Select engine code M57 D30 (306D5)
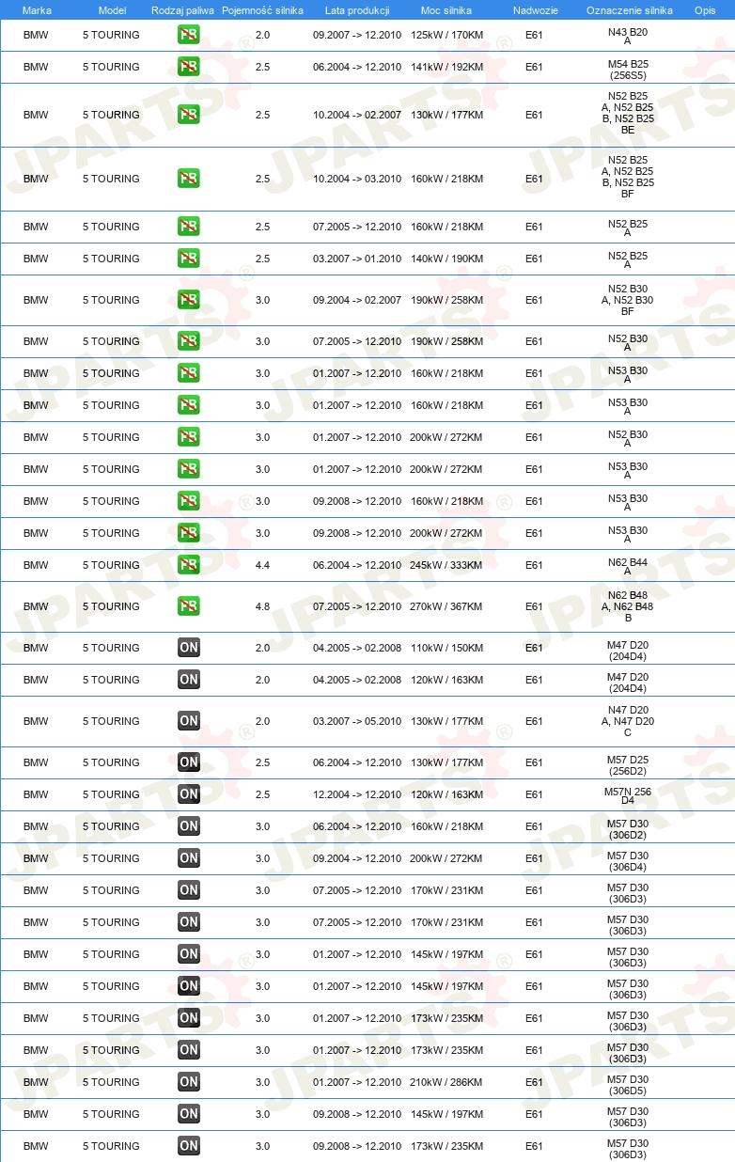735x1162 pixels. pos(628,1083)
